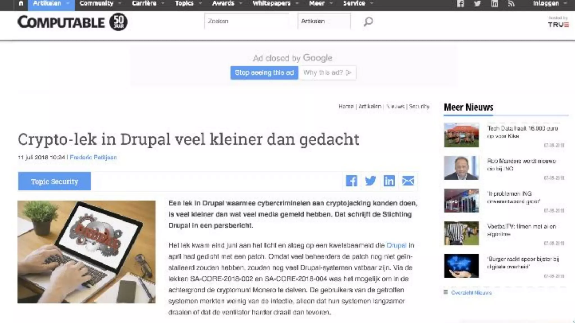Share article on Twitter
Screen dimensions: 575x323
370,181
